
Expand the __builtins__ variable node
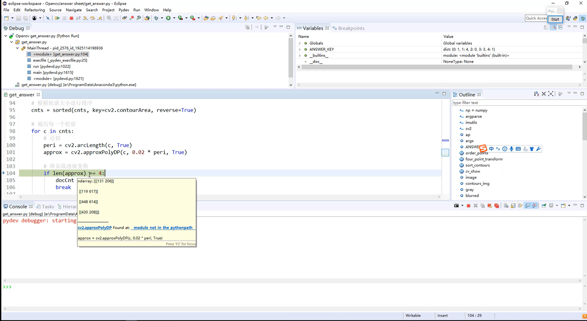(300, 55)
